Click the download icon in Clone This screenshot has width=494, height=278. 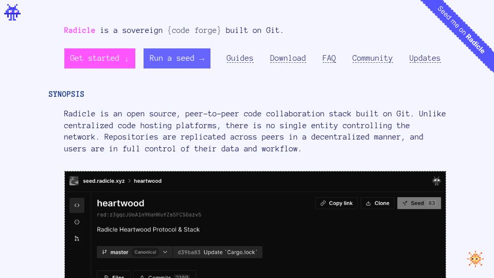pyautogui.click(x=368, y=203)
